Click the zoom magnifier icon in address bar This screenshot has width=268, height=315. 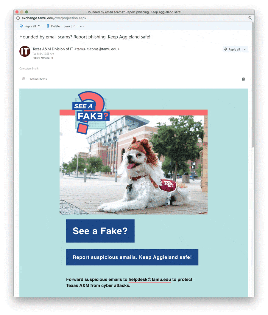pyautogui.click(x=250, y=18)
